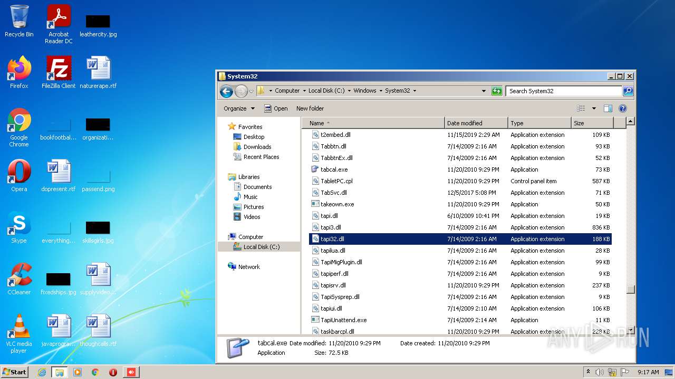
Task: Select Network in navigation pane
Action: tap(244, 267)
